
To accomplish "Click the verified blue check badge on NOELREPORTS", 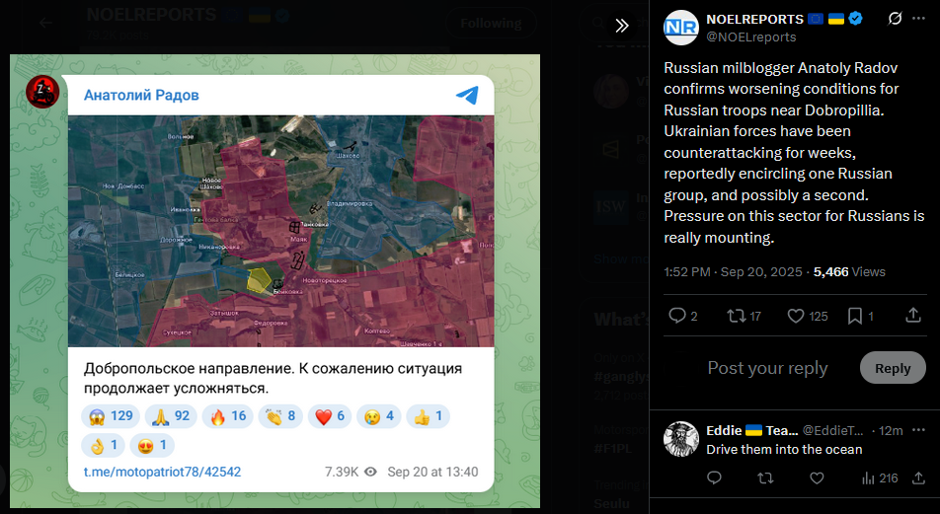I will [x=855, y=19].
